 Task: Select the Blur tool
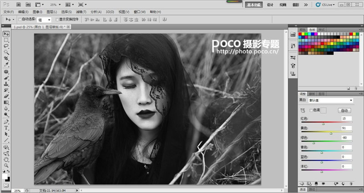6,109
